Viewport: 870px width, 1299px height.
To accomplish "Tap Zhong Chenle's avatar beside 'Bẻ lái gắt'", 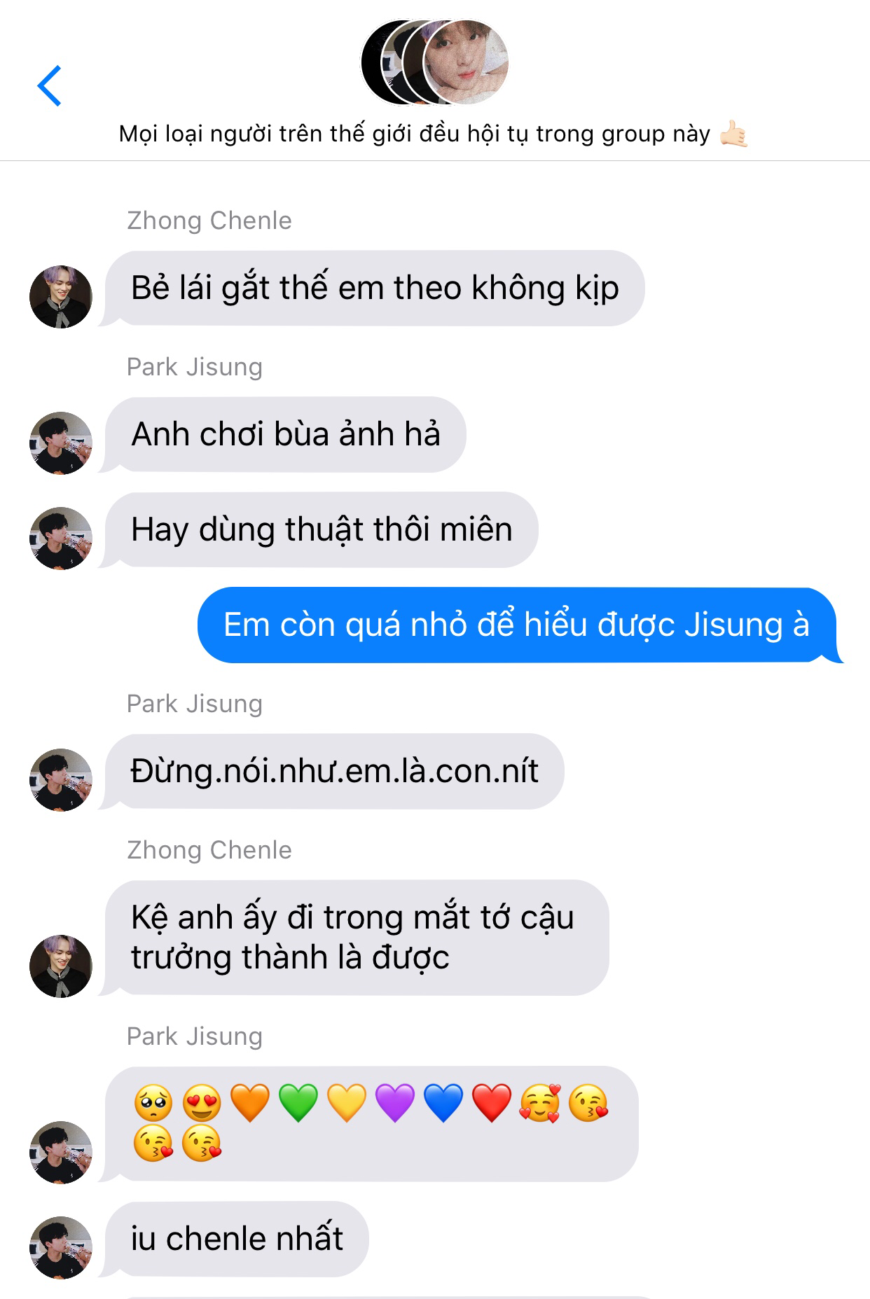I will point(61,296).
